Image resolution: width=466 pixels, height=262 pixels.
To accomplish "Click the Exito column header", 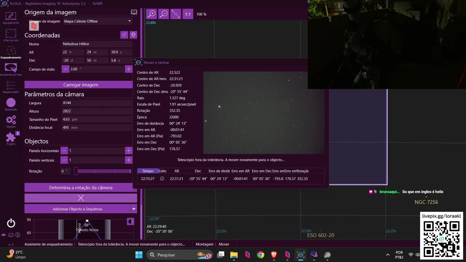I will tap(162, 171).
